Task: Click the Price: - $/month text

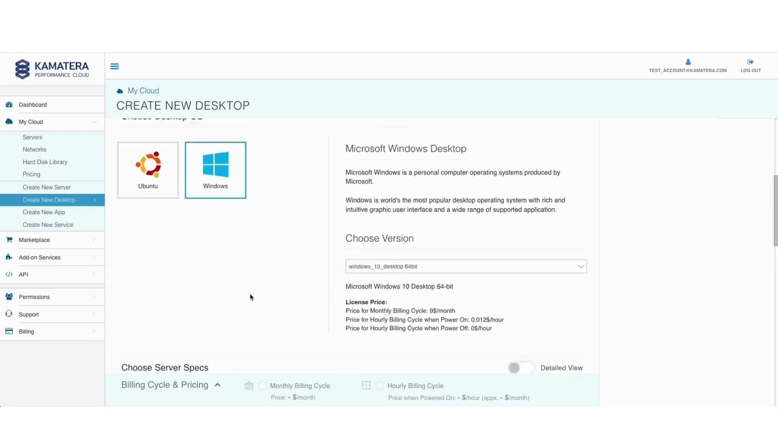Action: coord(293,397)
